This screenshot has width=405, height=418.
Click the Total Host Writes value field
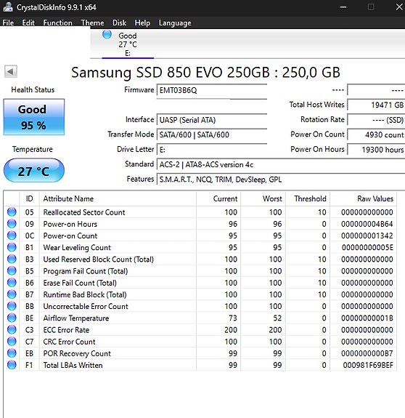(376, 105)
